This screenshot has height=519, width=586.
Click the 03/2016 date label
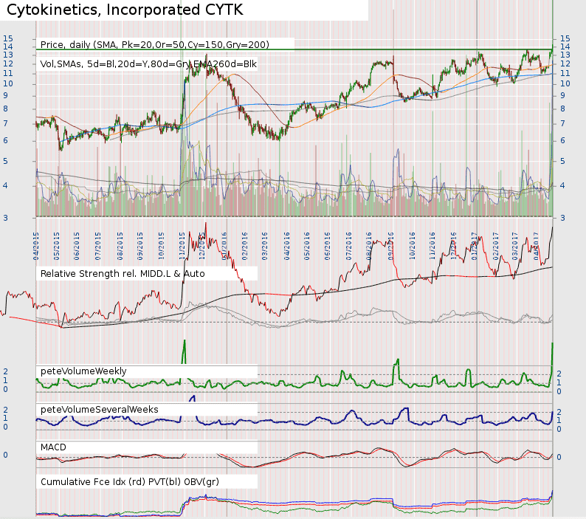coord(265,246)
